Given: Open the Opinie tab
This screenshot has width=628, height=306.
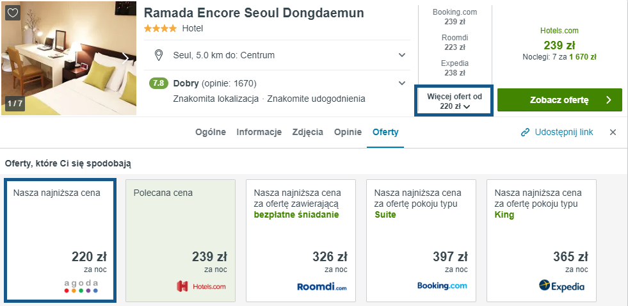Looking at the screenshot, I should click(348, 132).
